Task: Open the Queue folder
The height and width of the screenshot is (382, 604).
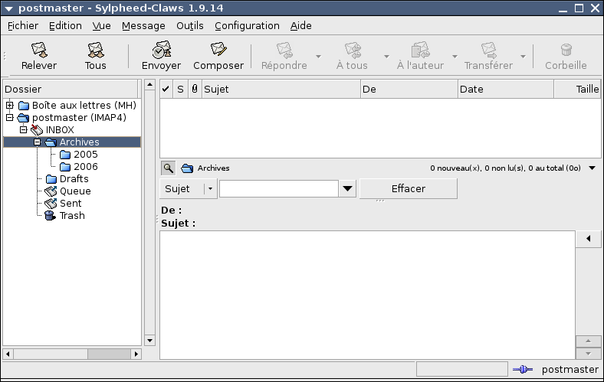Action: pyautogui.click(x=75, y=191)
